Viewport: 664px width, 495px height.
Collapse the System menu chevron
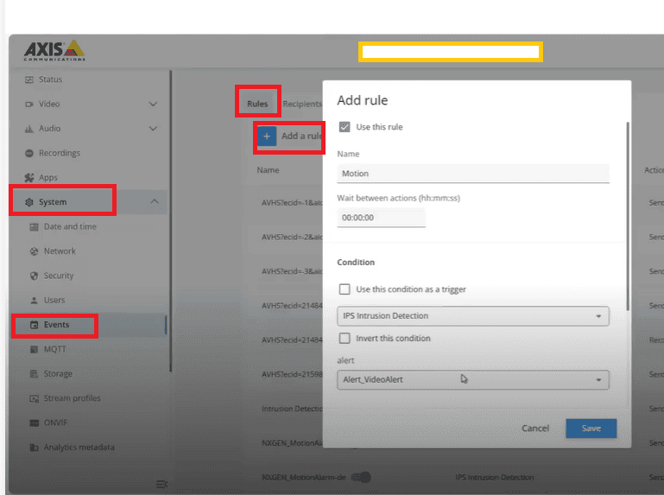155,202
